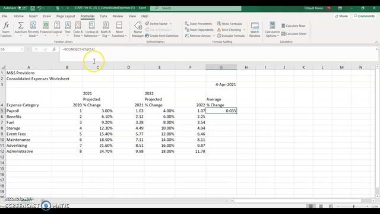Click the user account avatar
Image resolution: width=380 pixels, height=214 pixels.
[x=329, y=8]
